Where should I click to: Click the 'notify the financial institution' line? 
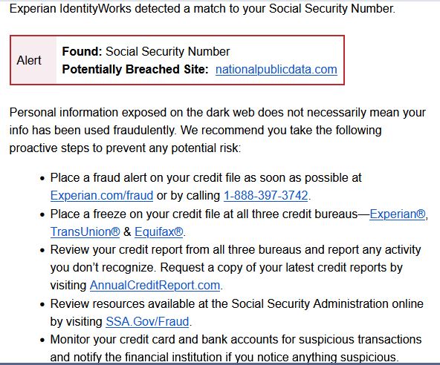[224, 357]
